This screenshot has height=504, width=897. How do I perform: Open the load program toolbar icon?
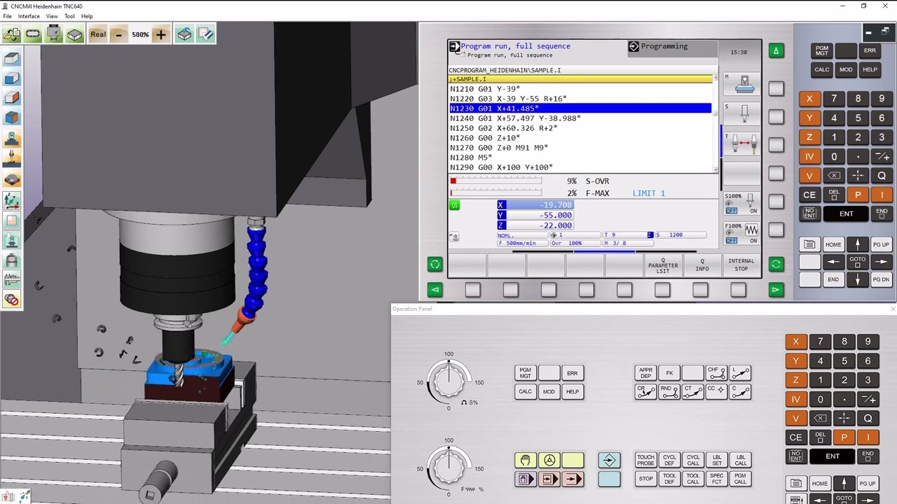[12, 34]
